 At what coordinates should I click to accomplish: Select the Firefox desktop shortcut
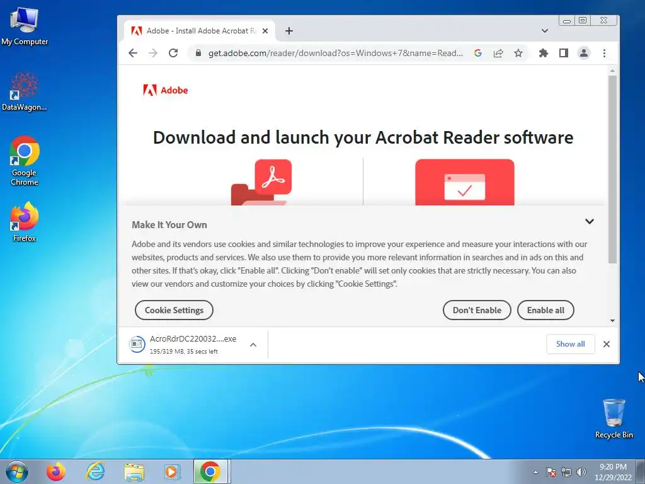click(25, 222)
